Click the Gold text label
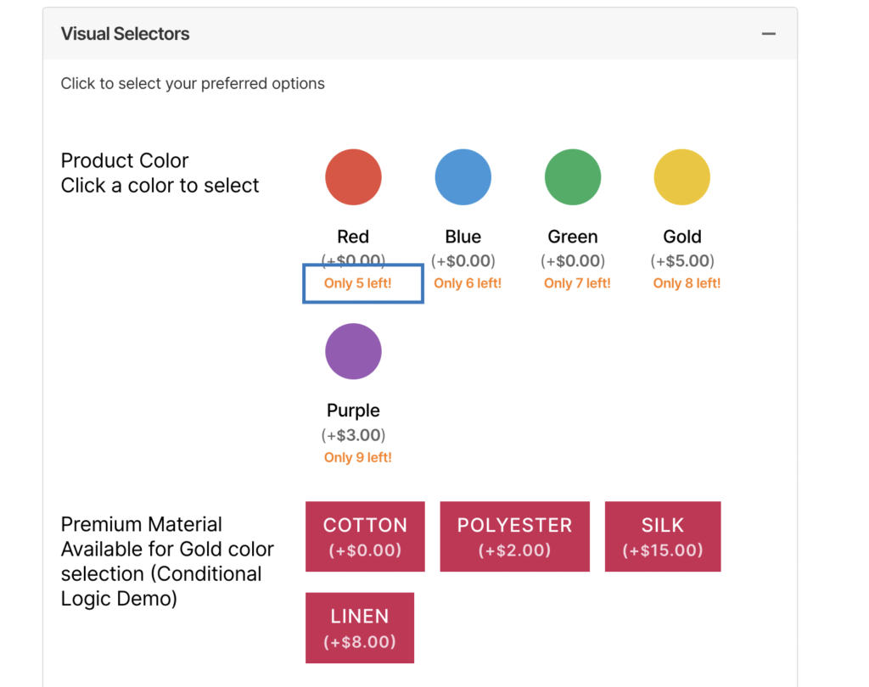 coord(682,237)
